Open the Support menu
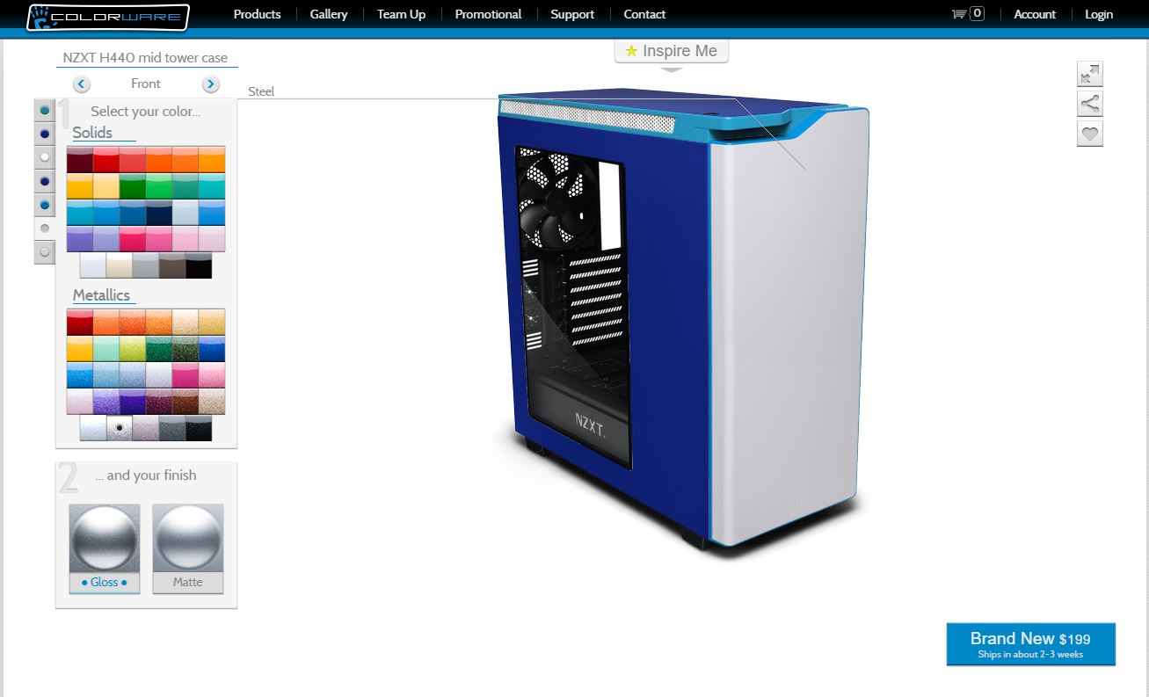This screenshot has height=697, width=1149. click(x=572, y=14)
